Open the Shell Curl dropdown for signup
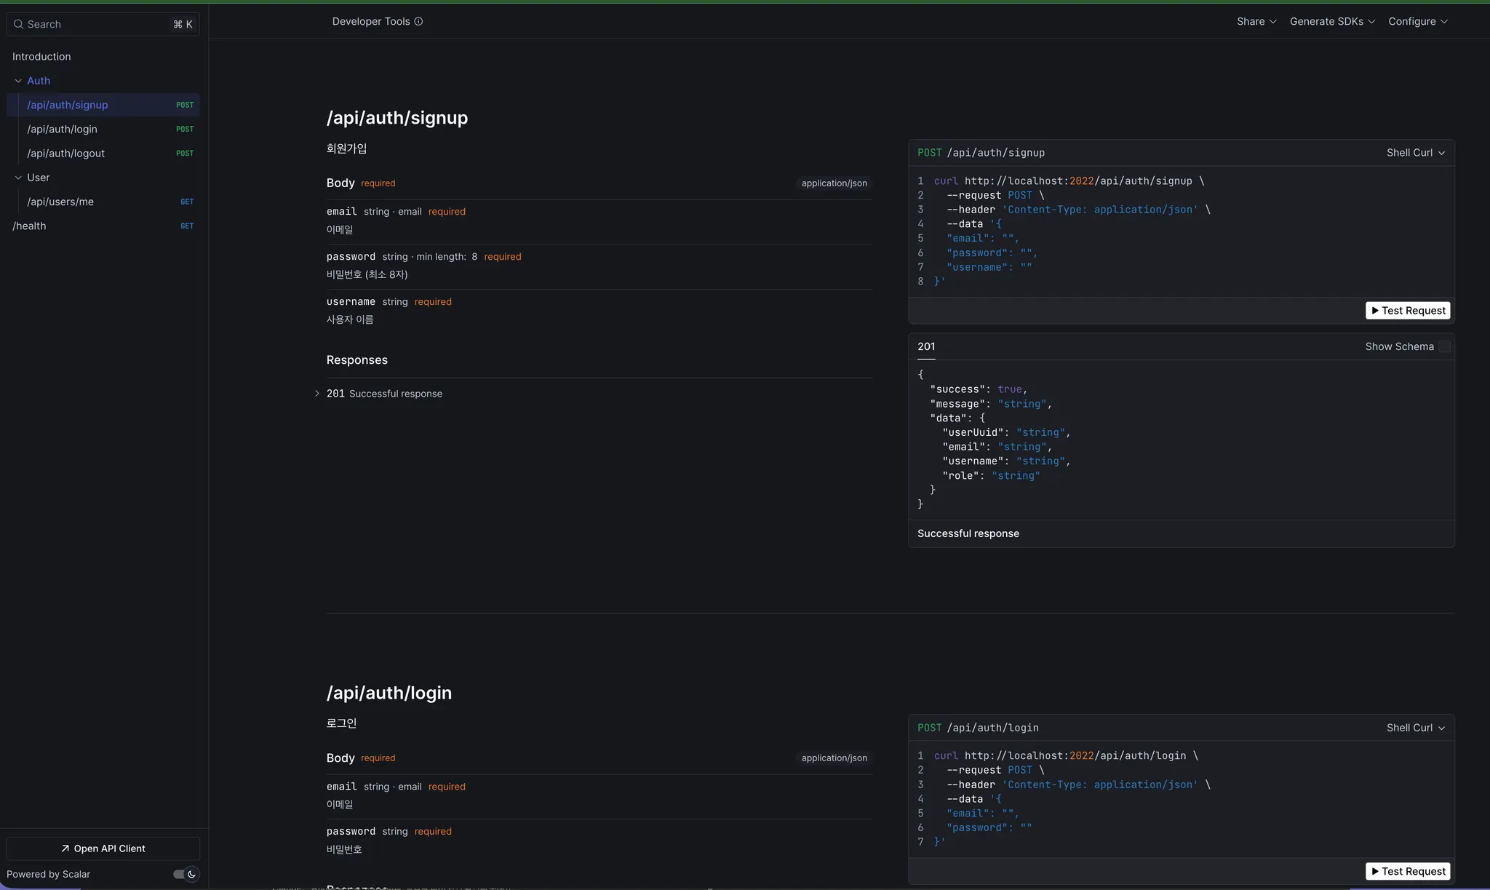 point(1415,153)
